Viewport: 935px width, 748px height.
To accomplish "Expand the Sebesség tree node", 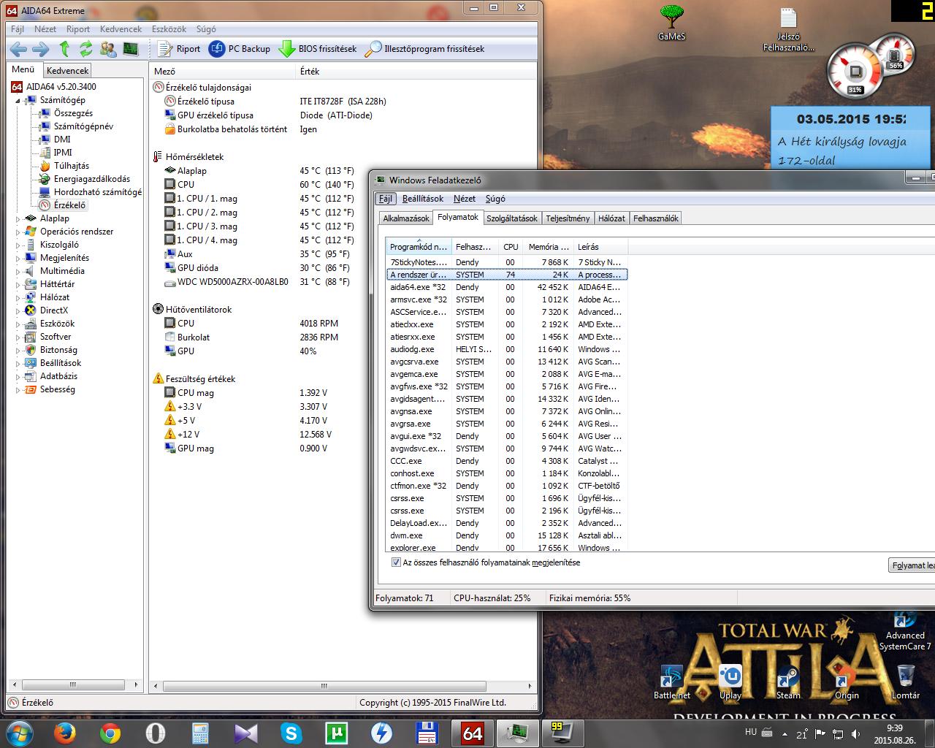I will [18, 389].
